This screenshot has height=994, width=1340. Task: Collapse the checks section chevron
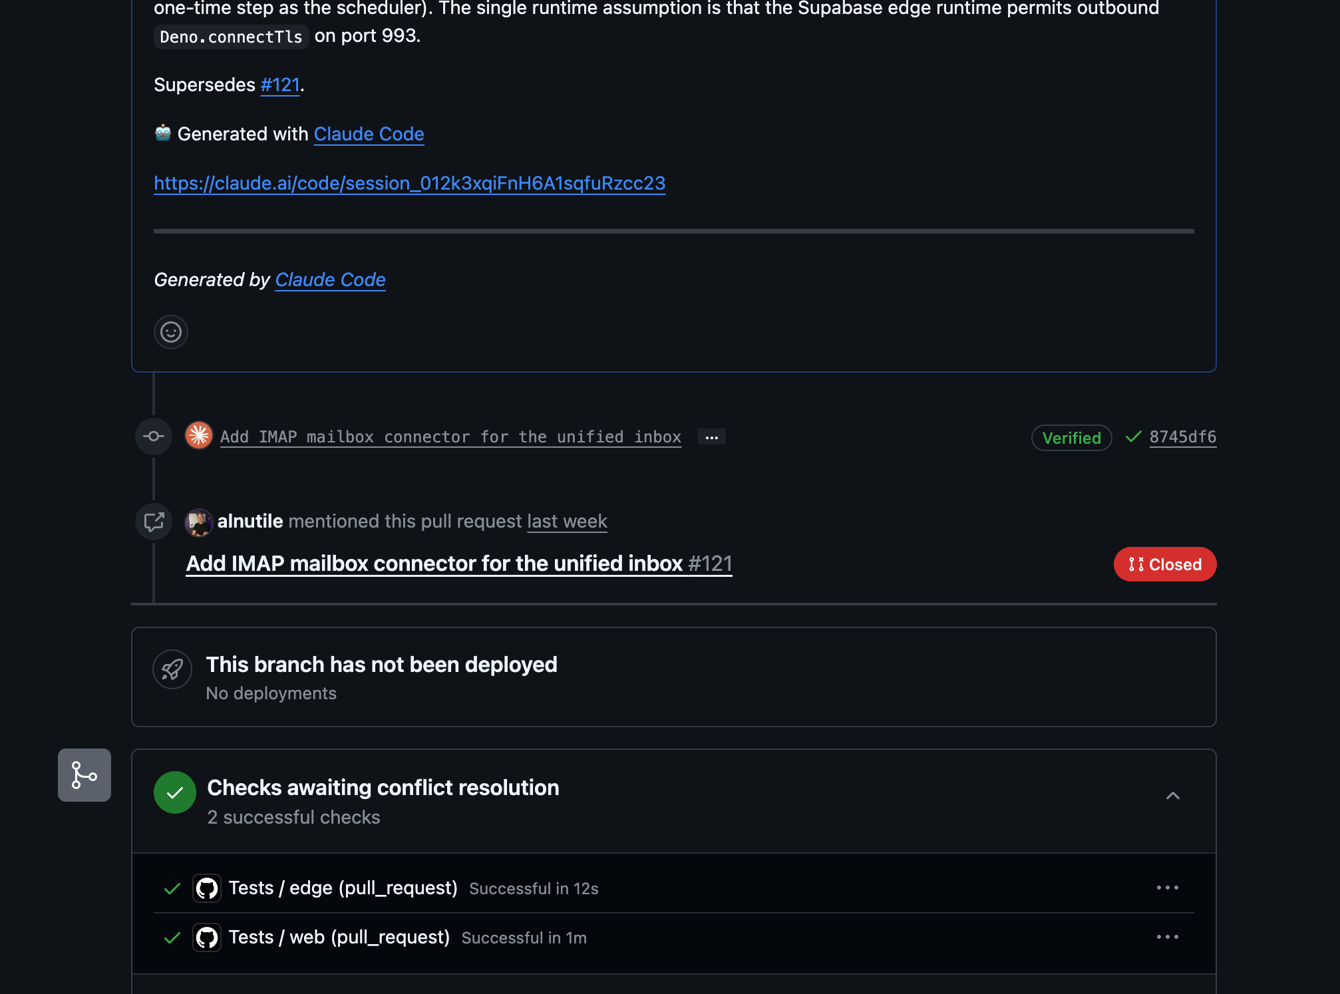(1173, 796)
